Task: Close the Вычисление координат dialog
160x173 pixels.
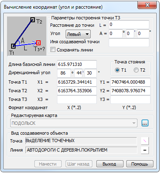Action: click(147, 5)
